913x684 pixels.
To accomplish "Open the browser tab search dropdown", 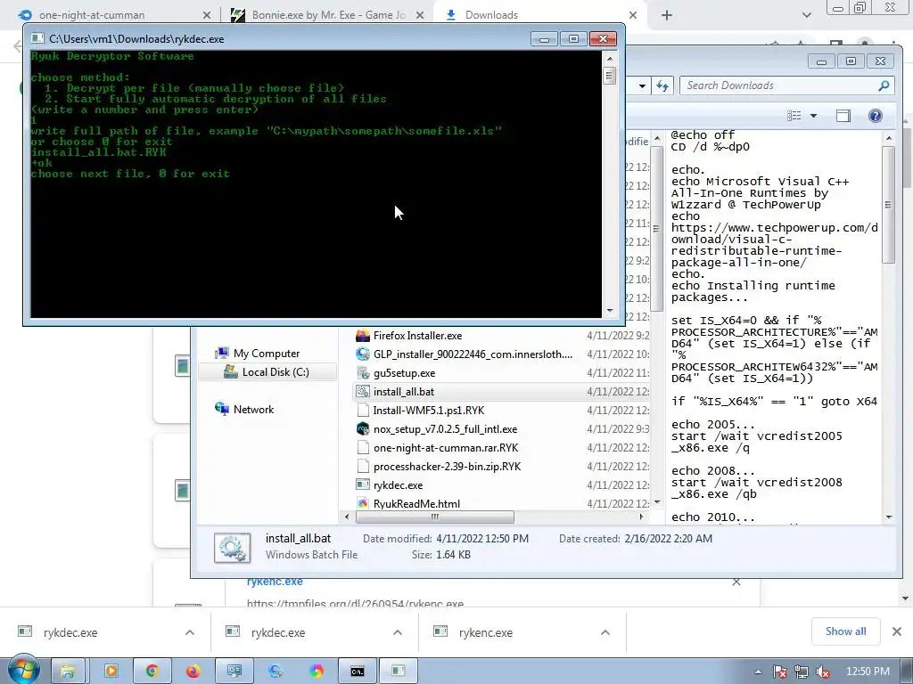I will coord(806,15).
